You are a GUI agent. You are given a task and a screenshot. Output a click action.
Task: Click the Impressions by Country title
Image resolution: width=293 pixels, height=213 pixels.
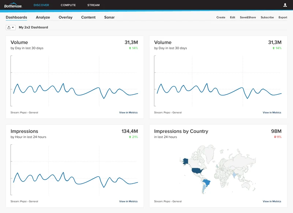181,131
